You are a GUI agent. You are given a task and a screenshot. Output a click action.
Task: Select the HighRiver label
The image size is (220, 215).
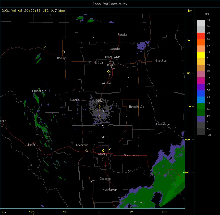(x=110, y=190)
